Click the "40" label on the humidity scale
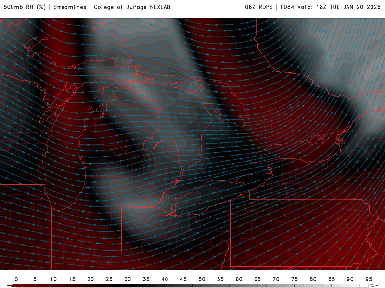The height and width of the screenshot is (288, 385). [x=165, y=279]
